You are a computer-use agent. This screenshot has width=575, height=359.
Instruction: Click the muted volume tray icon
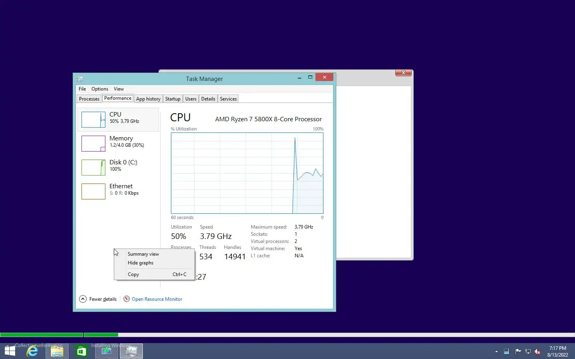538,351
